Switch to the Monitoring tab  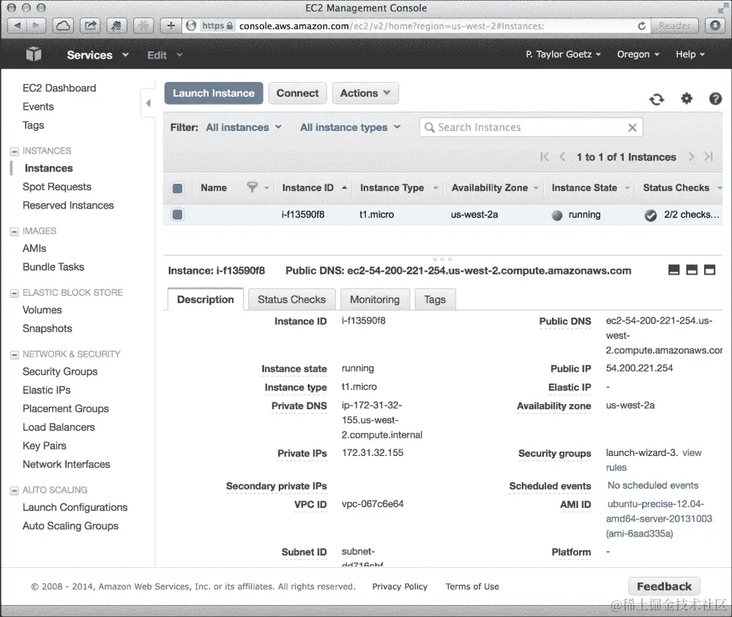point(374,299)
